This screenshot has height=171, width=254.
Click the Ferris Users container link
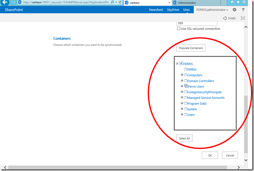[x=196, y=86]
